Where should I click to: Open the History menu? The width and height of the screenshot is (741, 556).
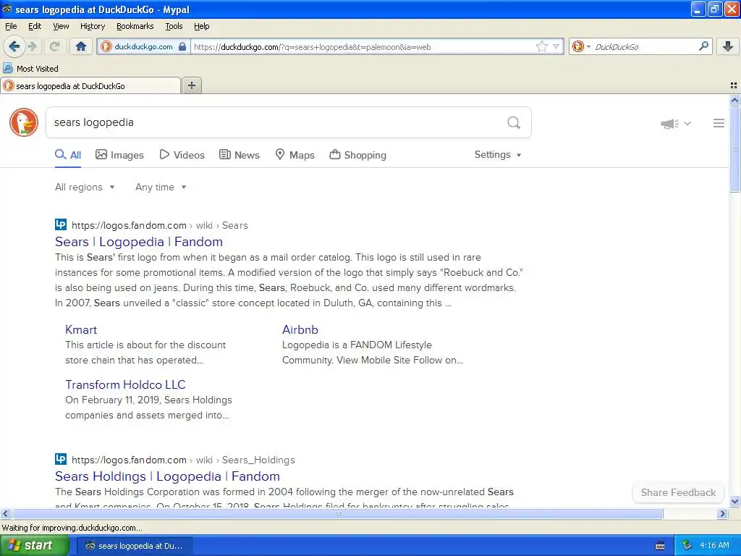coord(92,26)
